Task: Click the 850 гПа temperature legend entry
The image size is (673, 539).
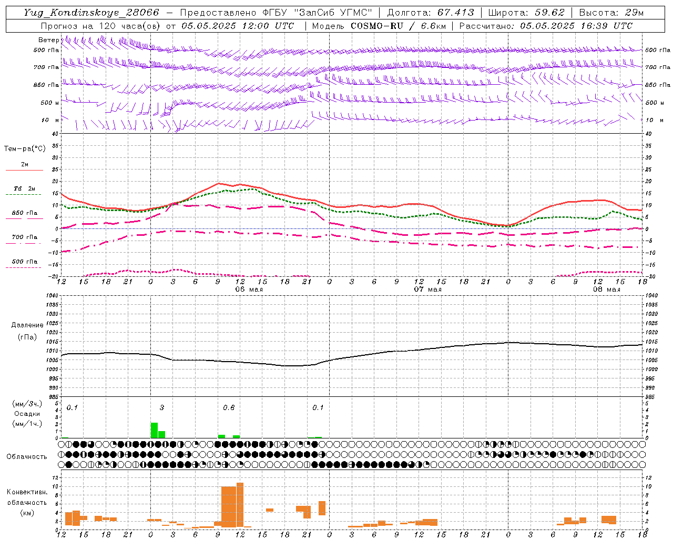Action: tap(25, 213)
